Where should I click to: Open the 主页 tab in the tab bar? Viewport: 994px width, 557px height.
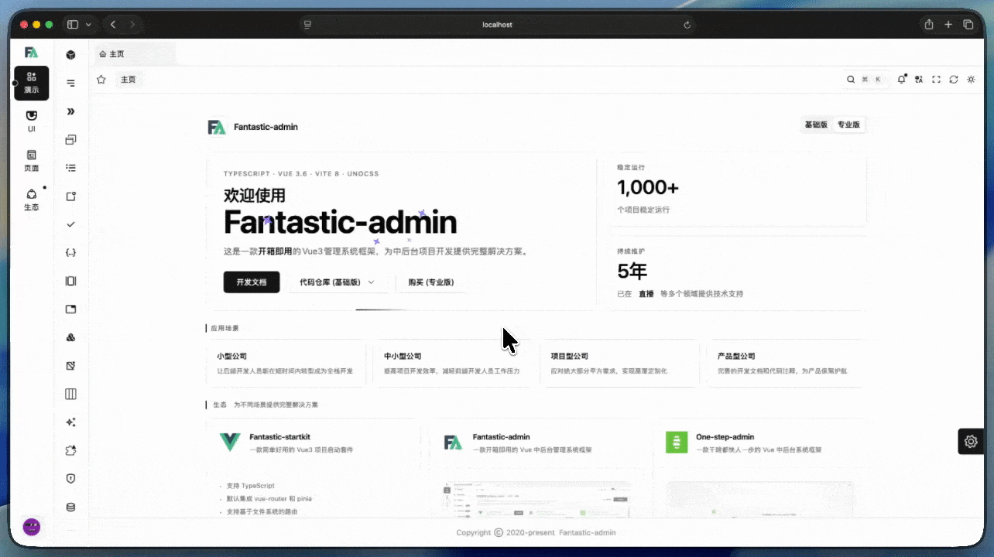(x=112, y=54)
